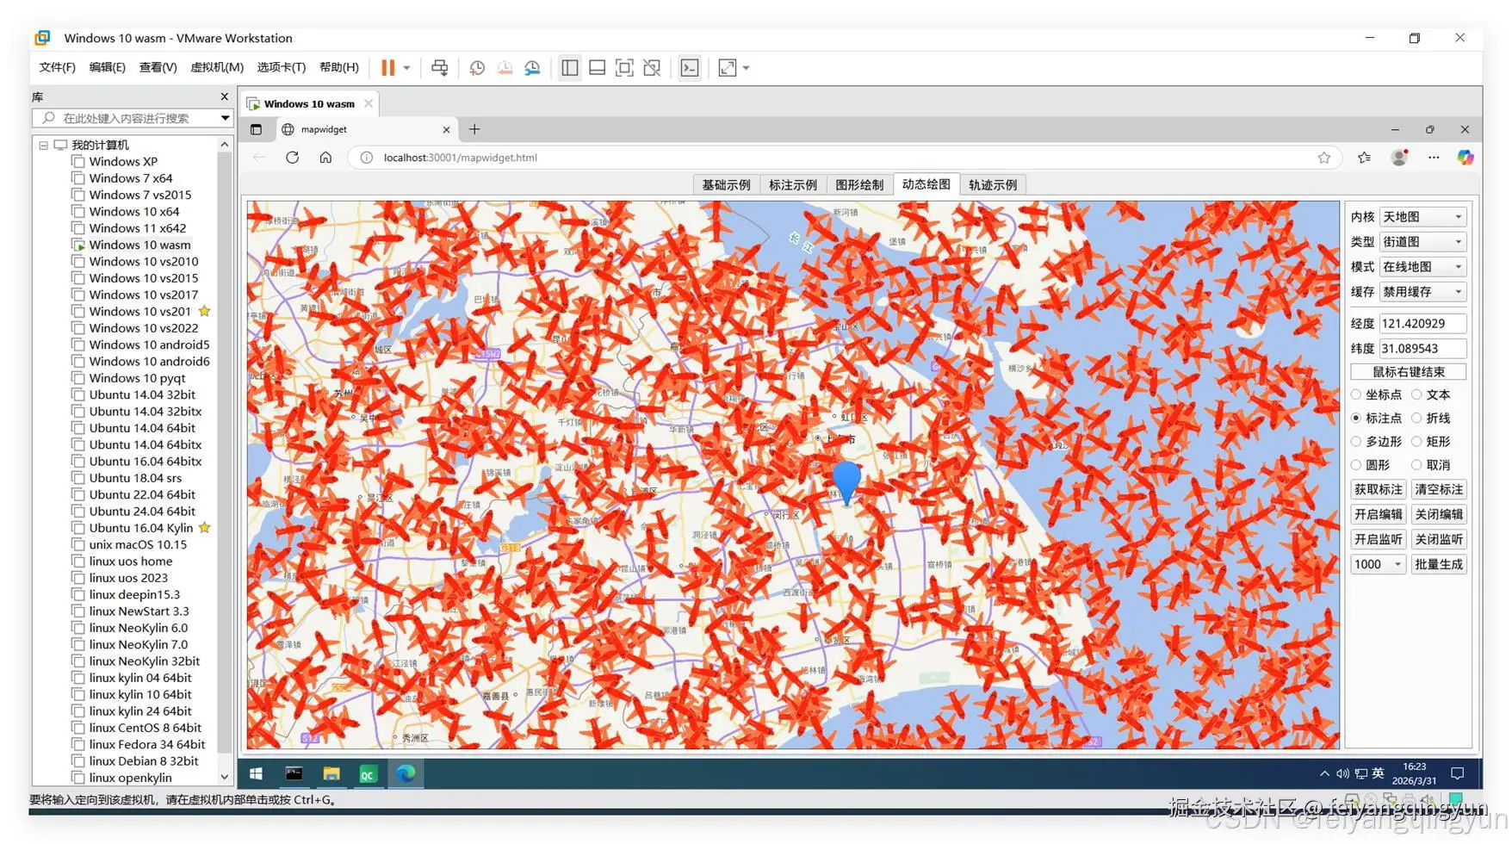The image size is (1512, 844).
Task: Open the 模式 dropdown showing 在线地图
Action: (x=1422, y=267)
